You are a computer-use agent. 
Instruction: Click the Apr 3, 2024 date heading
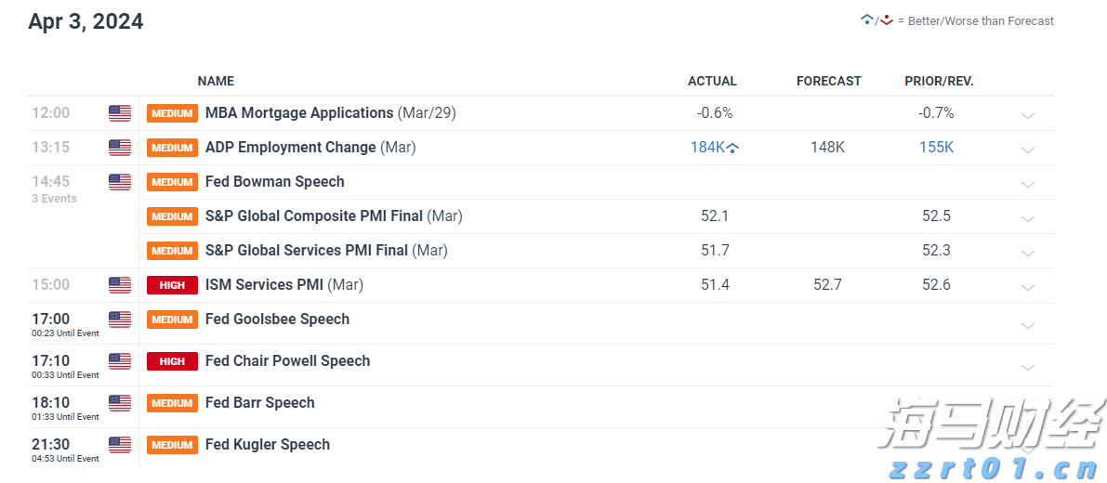coord(86,21)
